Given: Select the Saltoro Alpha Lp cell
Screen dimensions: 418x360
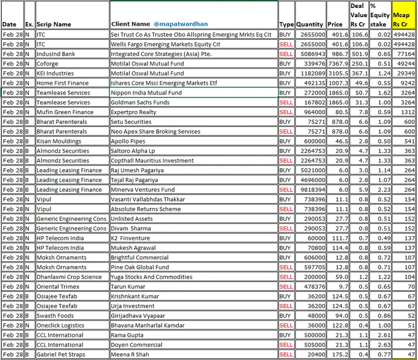Looking at the screenshot, I should tap(194, 151).
